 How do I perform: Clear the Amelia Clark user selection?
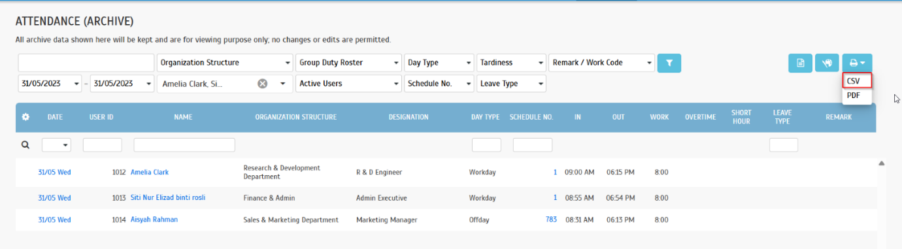pos(262,84)
